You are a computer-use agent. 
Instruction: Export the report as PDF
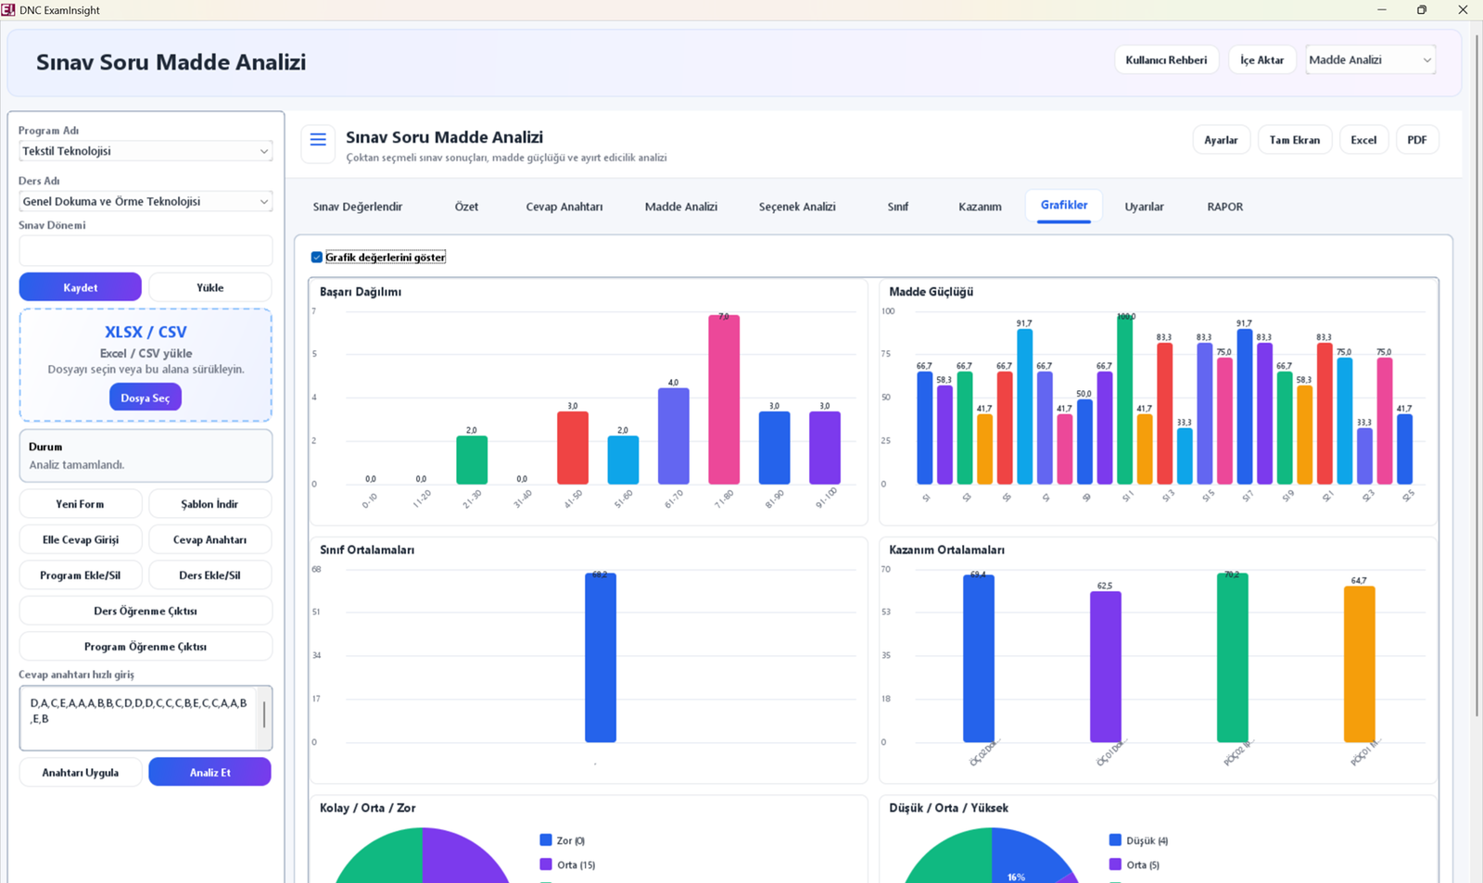[x=1417, y=140]
